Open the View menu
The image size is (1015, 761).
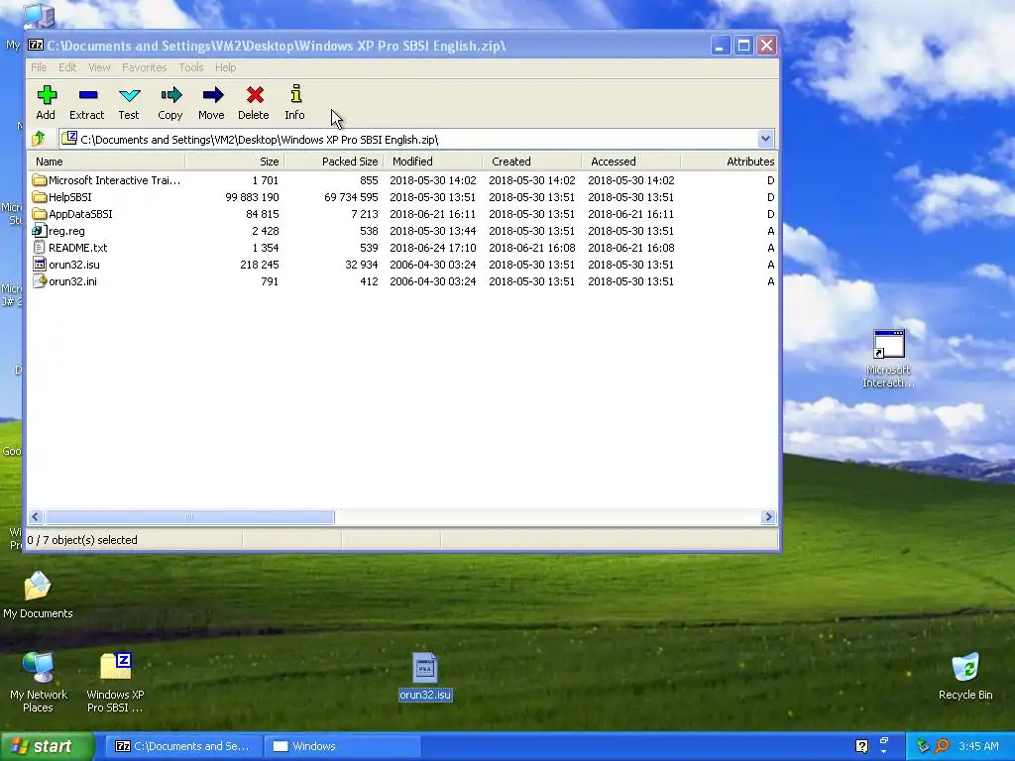99,67
